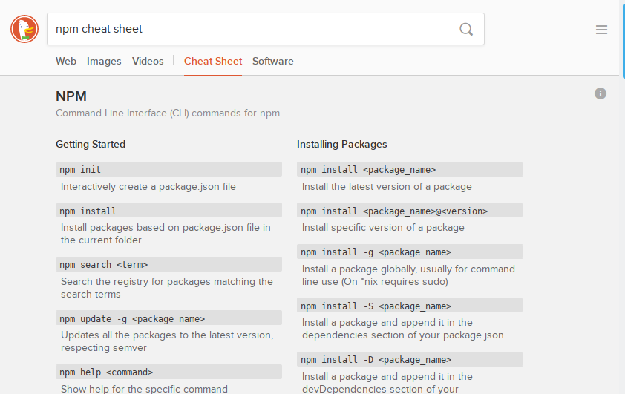The image size is (625, 394).
Task: Click the 'Installing Packages' section heading
Action: click(341, 144)
